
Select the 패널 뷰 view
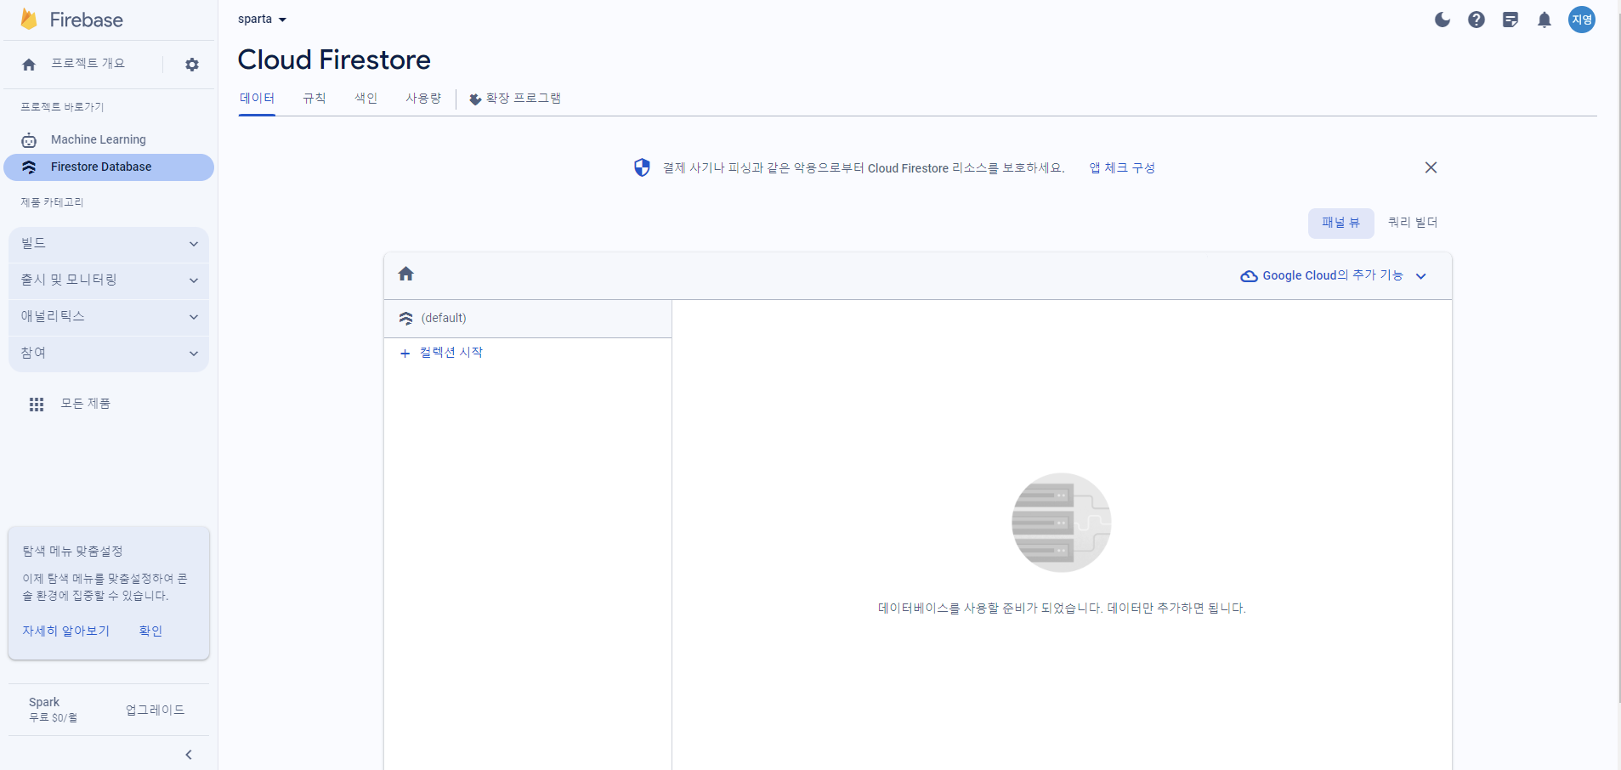(x=1340, y=223)
